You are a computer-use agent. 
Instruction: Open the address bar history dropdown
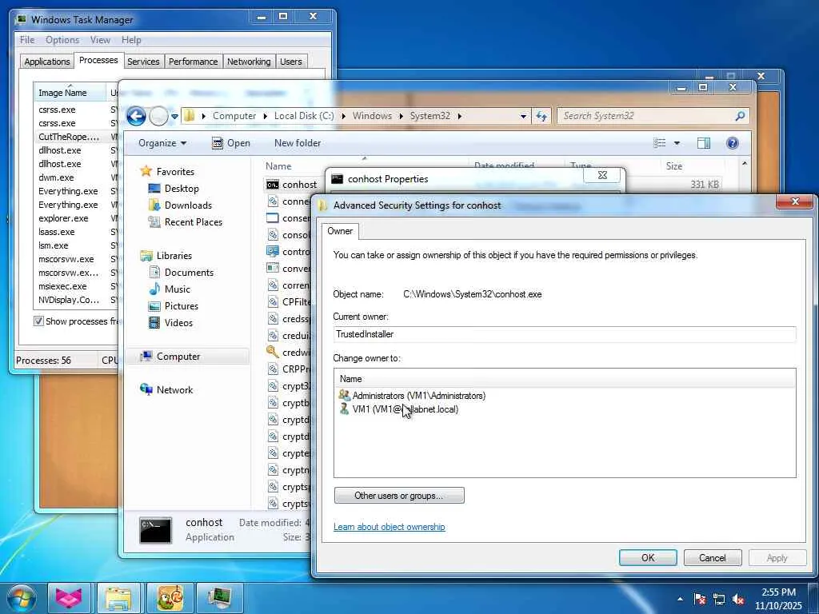point(523,117)
